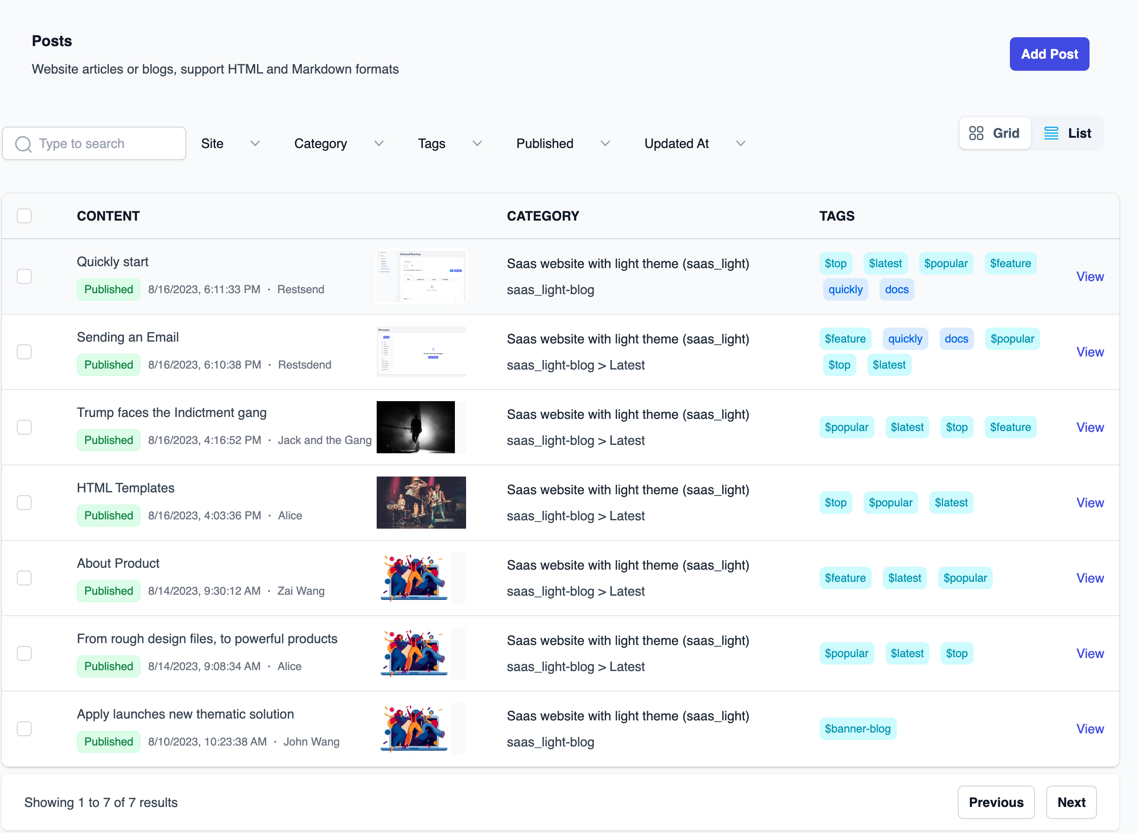Switch to Grid view
The image size is (1137, 833).
coord(994,133)
